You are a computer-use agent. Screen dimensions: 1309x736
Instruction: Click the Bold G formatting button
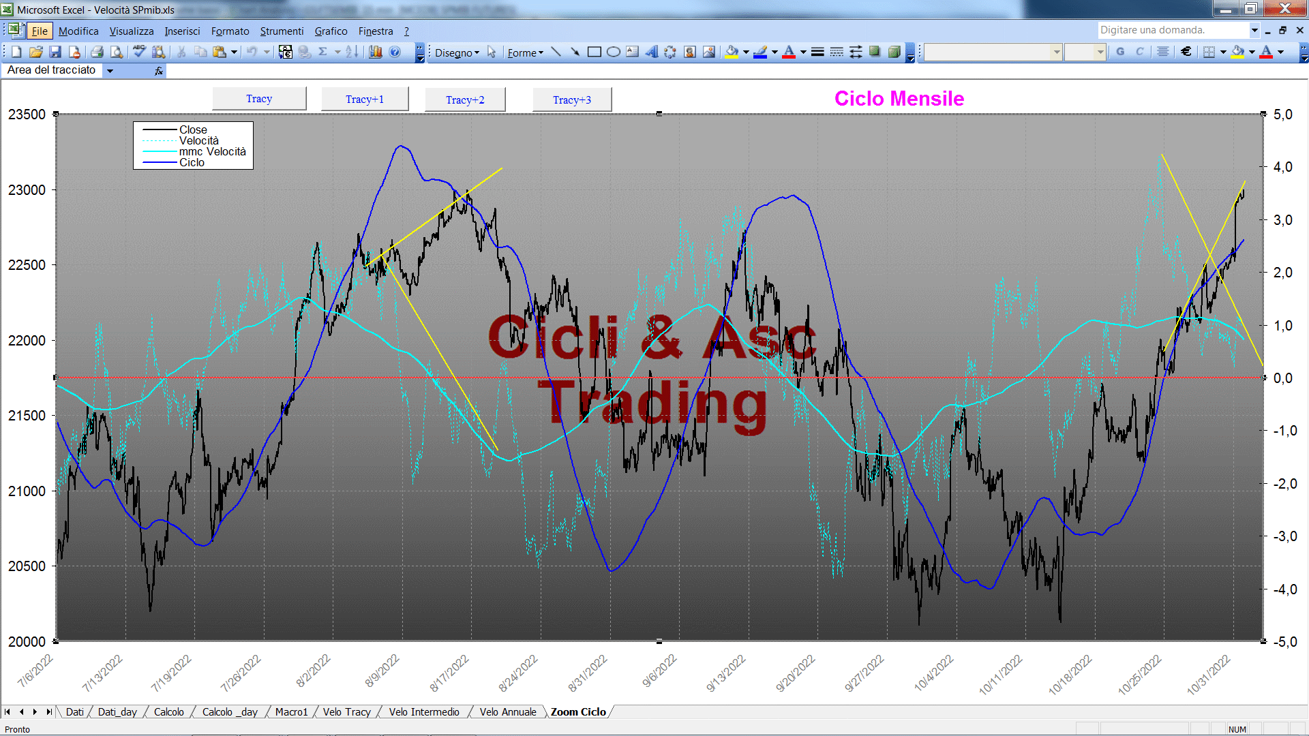click(1120, 52)
